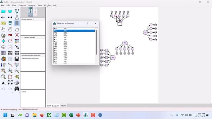The image size is (212, 119).
Task: Select the erase objects X tool
Action: (17, 35)
